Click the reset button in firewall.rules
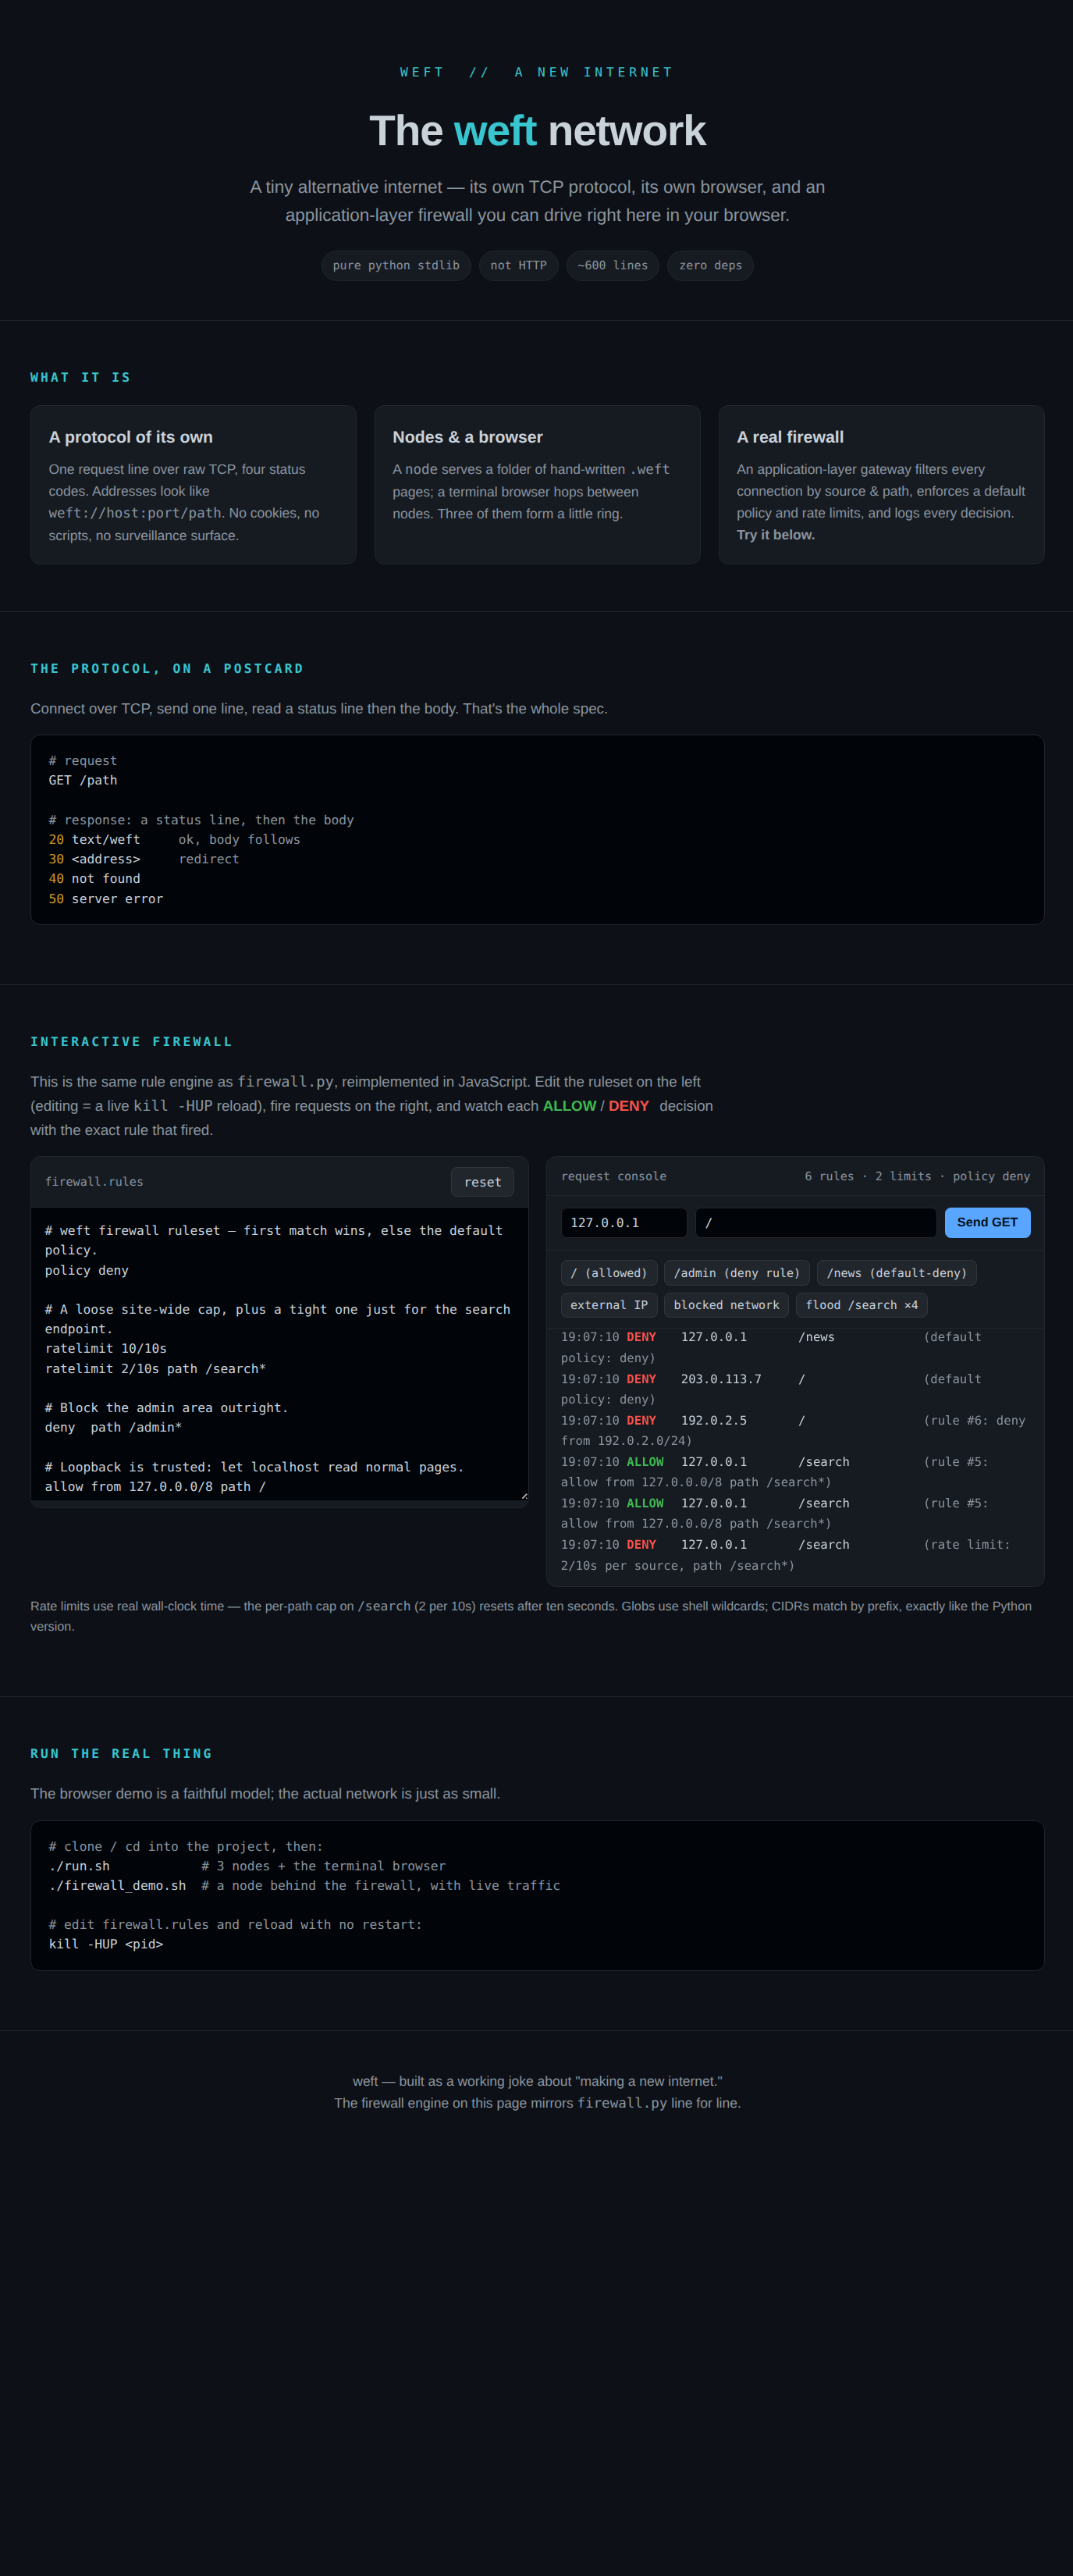Image resolution: width=1073 pixels, height=2576 pixels. (x=482, y=1182)
